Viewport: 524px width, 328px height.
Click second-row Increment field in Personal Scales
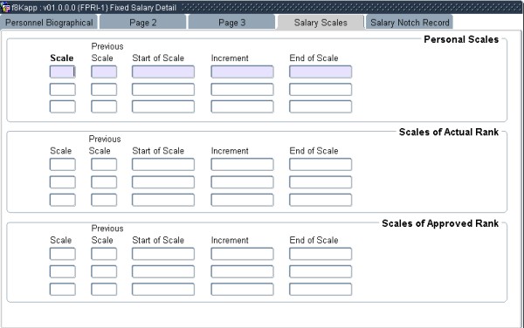[x=242, y=90]
